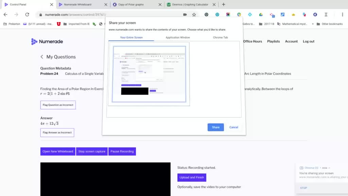Open Chrome's three-dot menu

343,15
